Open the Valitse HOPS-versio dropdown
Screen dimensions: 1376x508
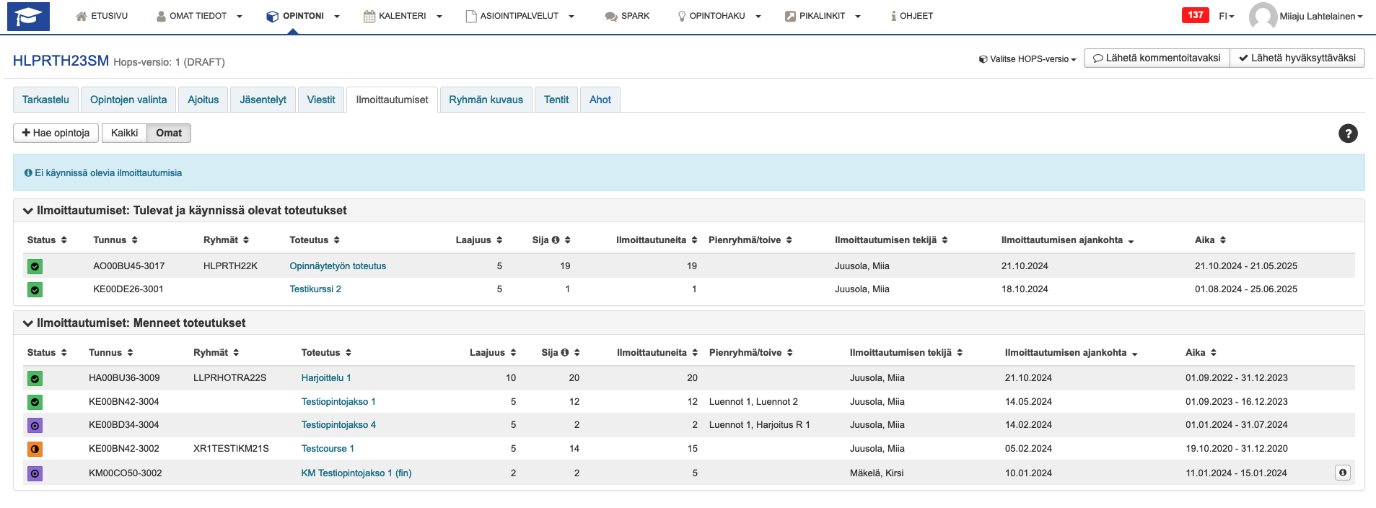[x=1027, y=59]
